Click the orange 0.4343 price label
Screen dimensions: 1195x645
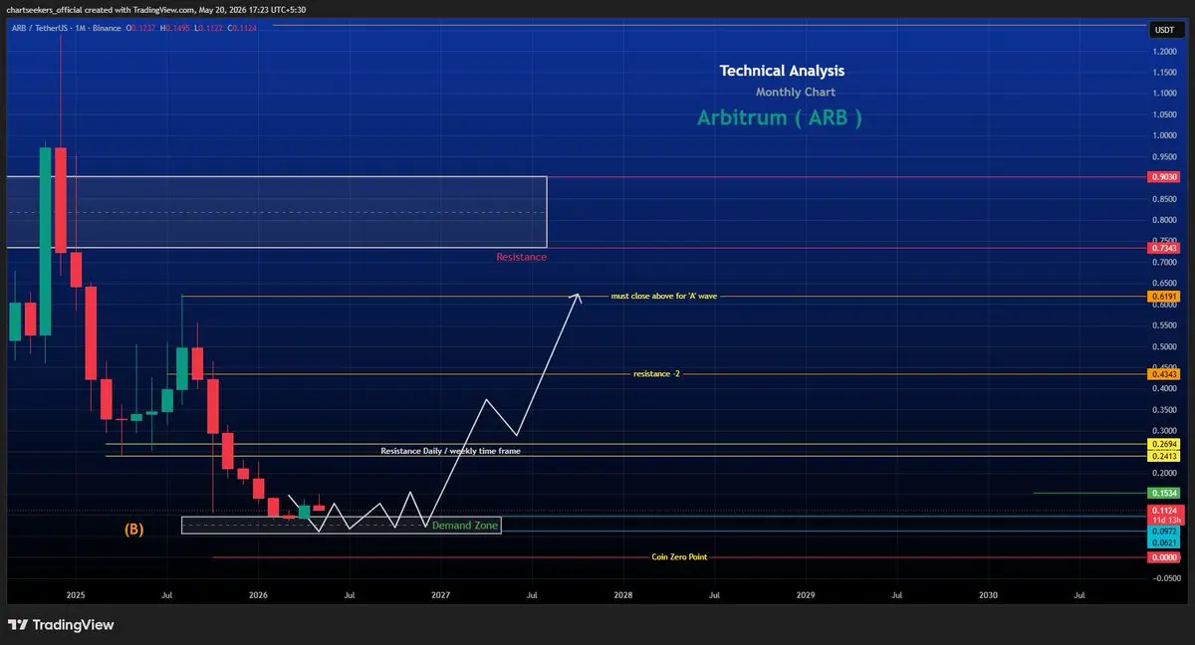pos(1164,373)
